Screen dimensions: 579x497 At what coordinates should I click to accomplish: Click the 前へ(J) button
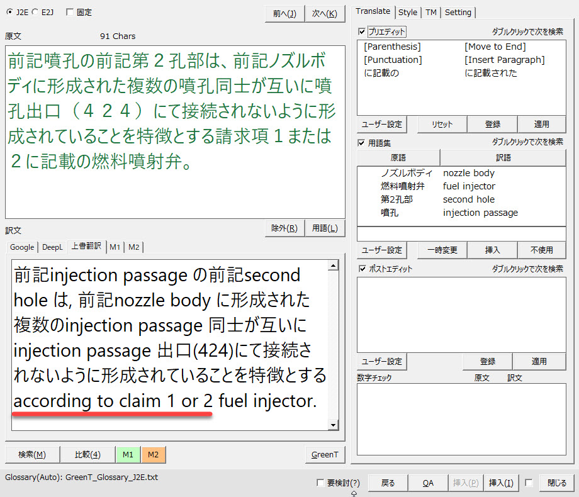284,13
